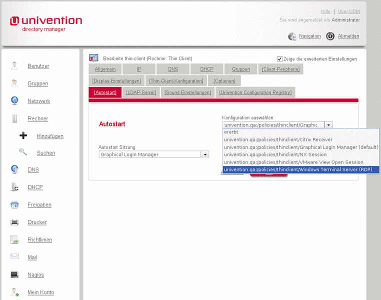Select the 'ererbt' list entry
Screen dimensions: 381x300
[x=231, y=132]
